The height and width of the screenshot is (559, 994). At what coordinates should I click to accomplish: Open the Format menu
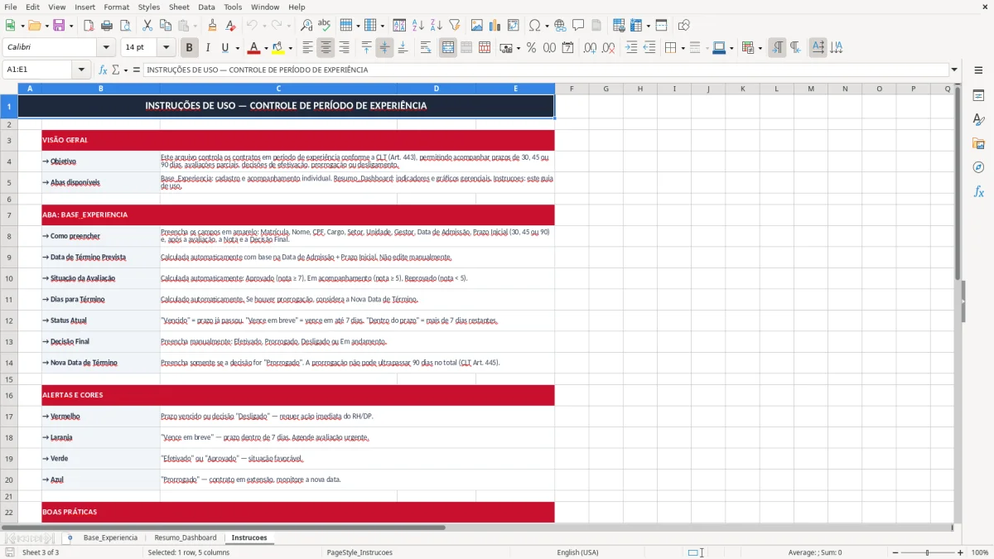[x=116, y=7]
